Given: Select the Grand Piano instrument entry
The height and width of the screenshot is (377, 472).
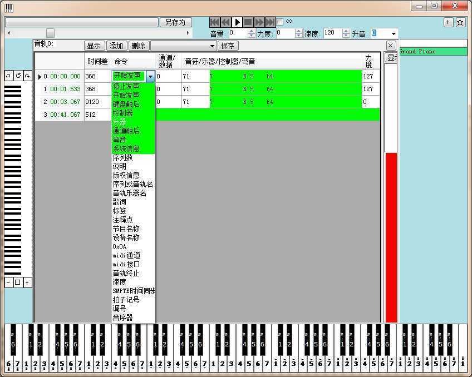Looking at the screenshot, I should tap(433, 51).
